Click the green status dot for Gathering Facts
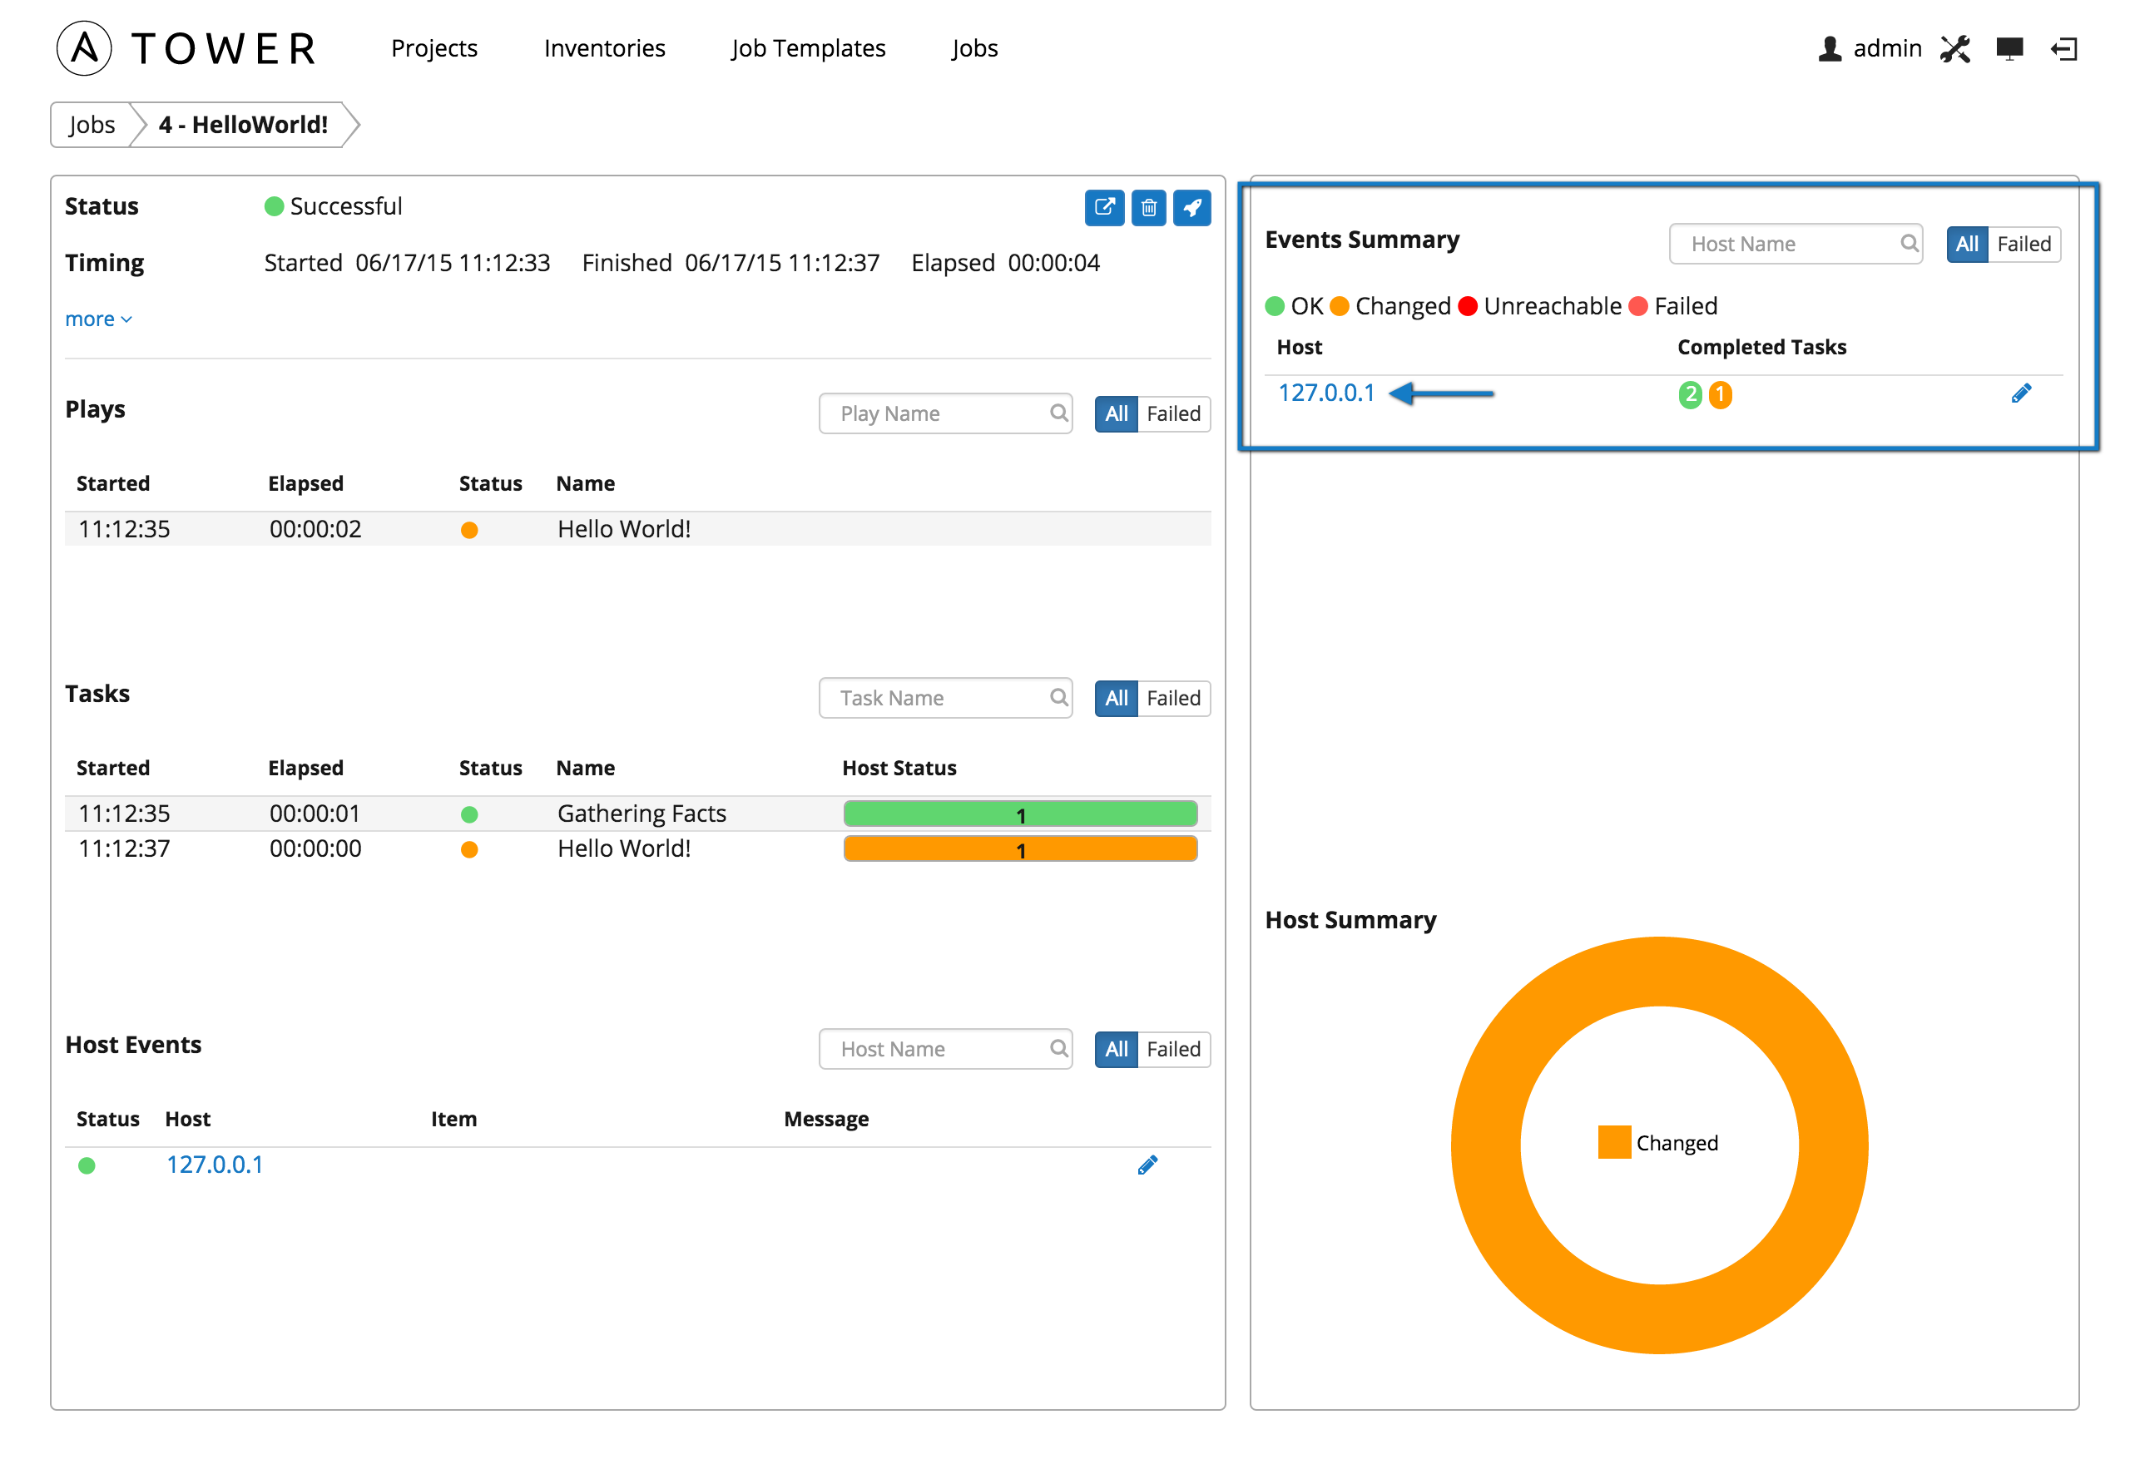The height and width of the screenshot is (1469, 2130). pos(468,814)
